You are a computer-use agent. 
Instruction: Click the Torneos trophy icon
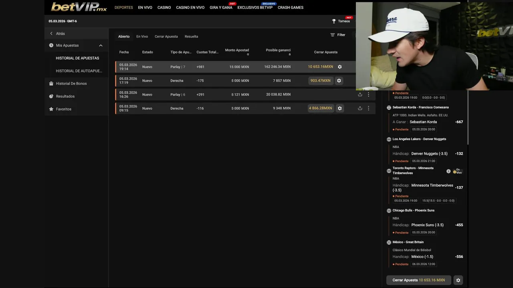(x=334, y=21)
